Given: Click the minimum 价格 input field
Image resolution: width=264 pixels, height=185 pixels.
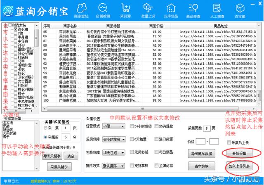Looking at the screenshot, I should click(200, 142).
